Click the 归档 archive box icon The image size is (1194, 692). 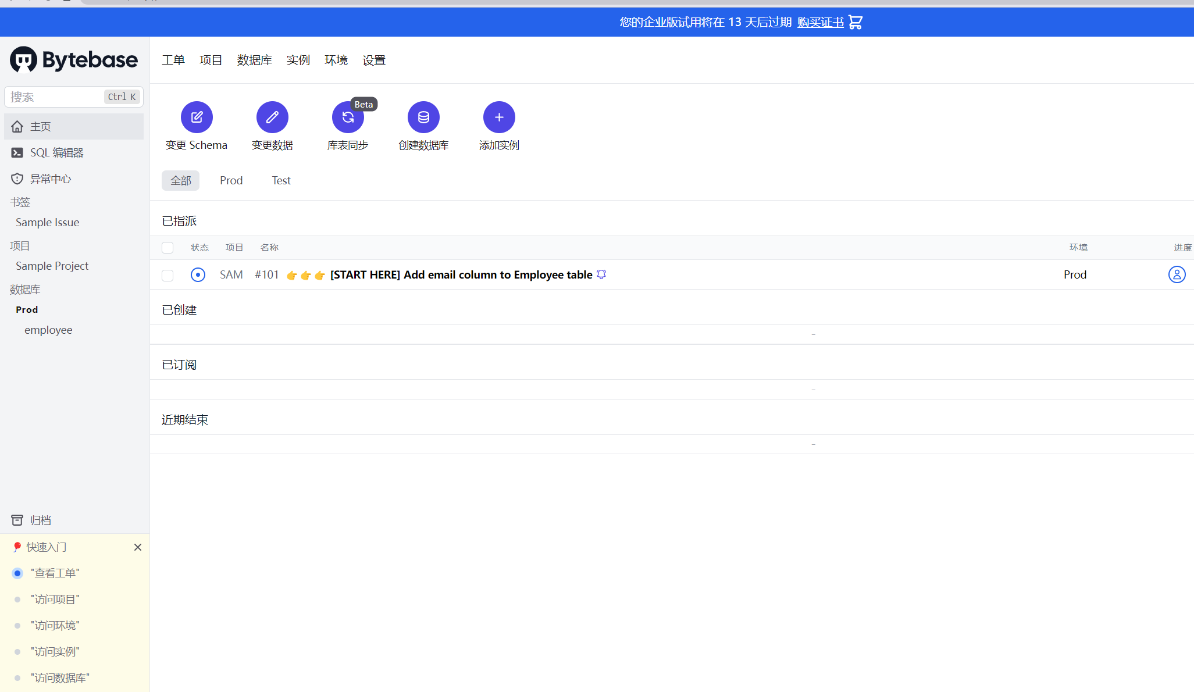tap(17, 520)
